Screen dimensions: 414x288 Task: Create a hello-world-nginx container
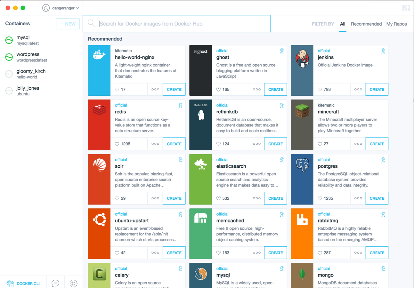click(x=174, y=90)
